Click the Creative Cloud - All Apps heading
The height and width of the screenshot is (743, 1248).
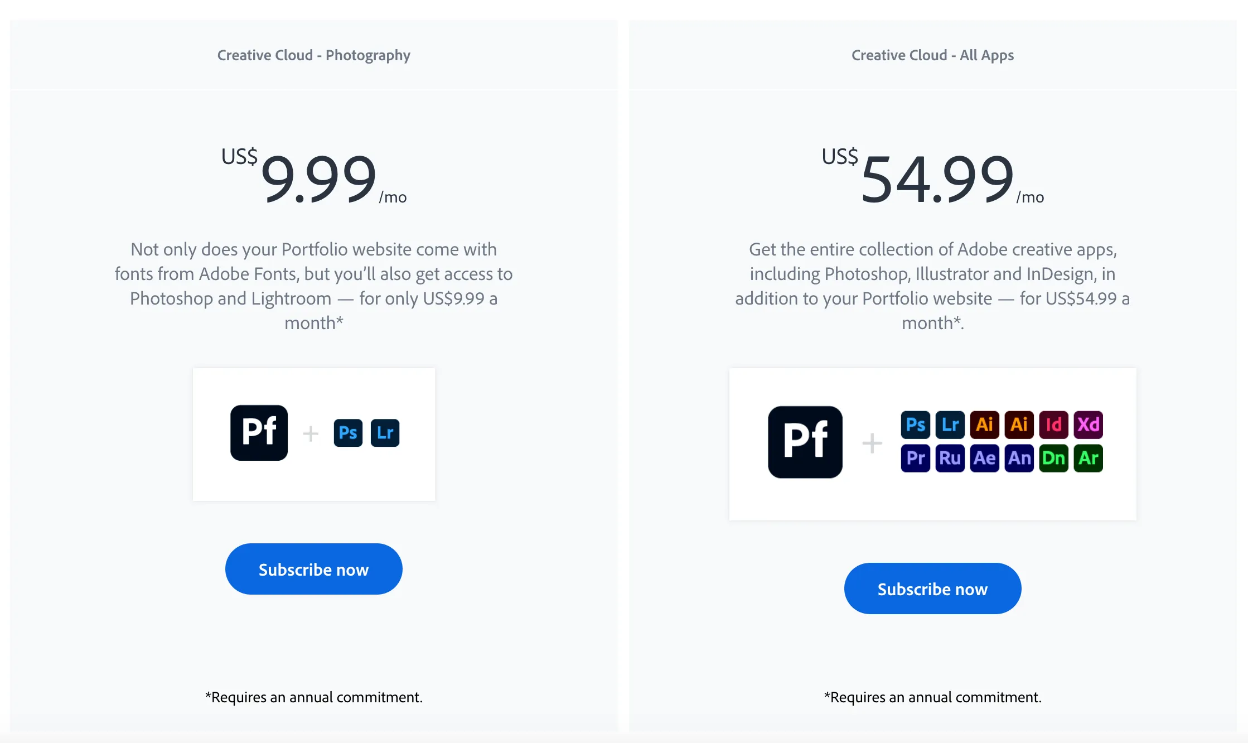pos(932,55)
